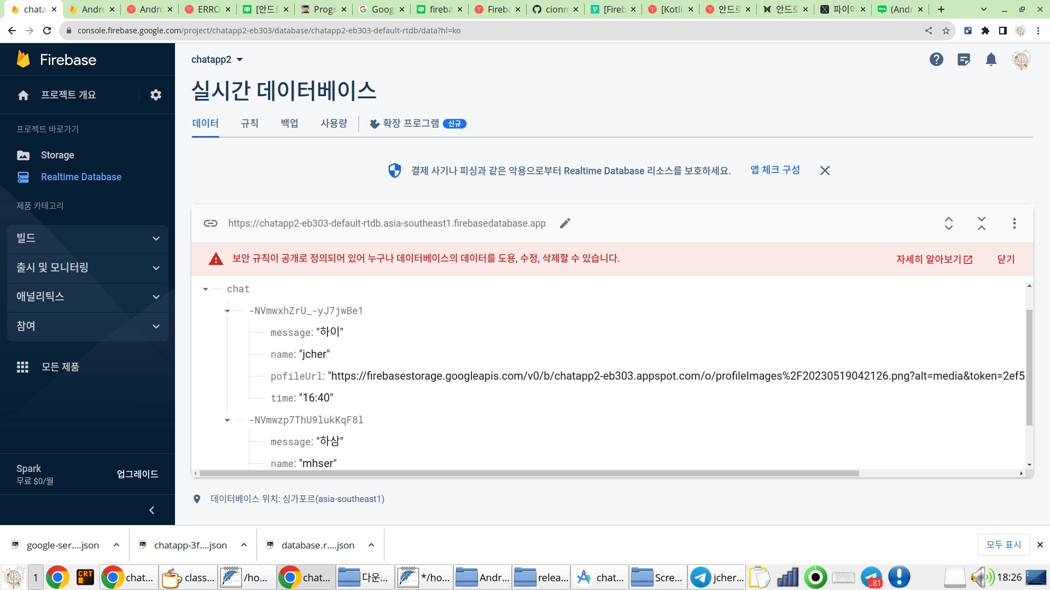Open database.r....json download options arrow
This screenshot has height=590, width=1050.
[371, 545]
